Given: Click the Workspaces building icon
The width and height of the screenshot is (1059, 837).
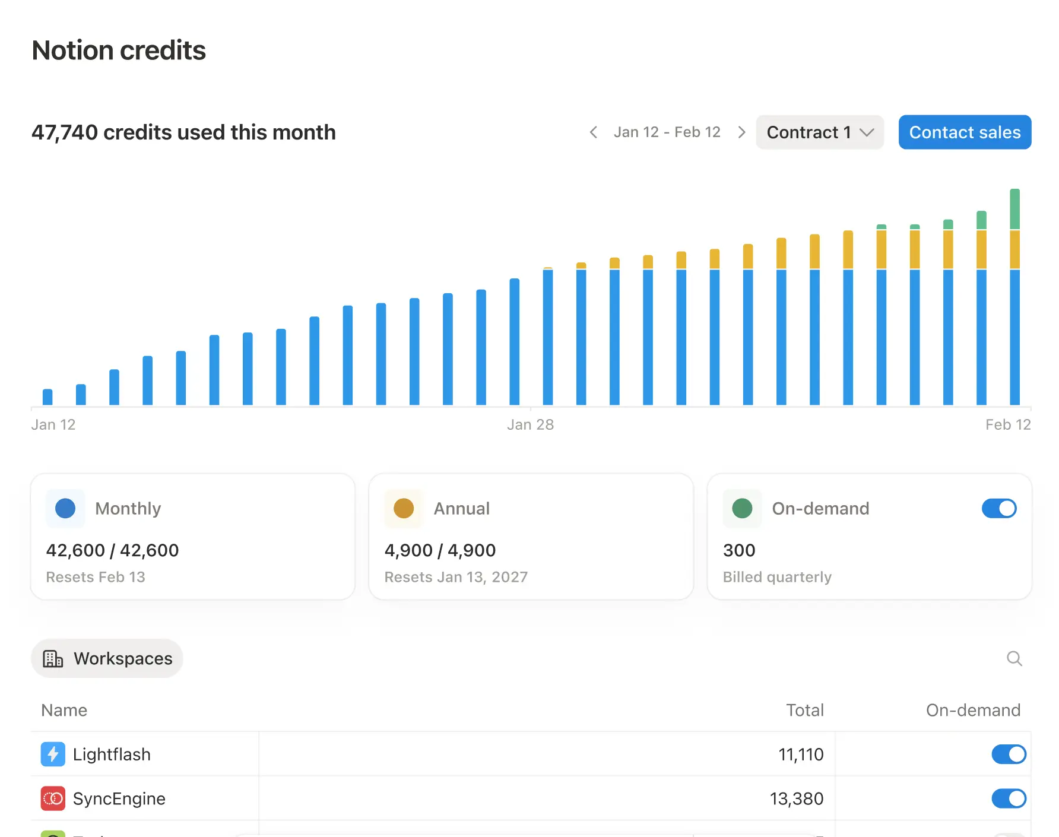Looking at the screenshot, I should (x=53, y=658).
